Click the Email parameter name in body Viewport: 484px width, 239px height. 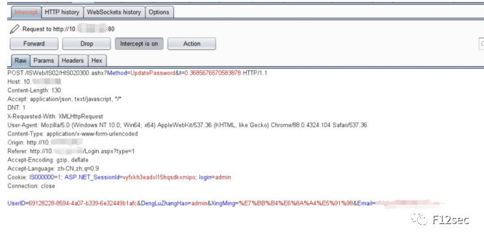tap(364, 204)
